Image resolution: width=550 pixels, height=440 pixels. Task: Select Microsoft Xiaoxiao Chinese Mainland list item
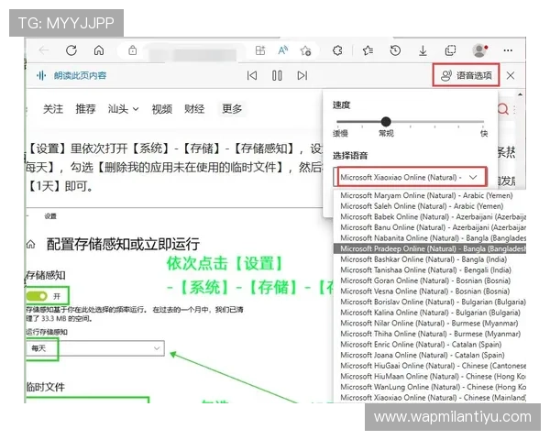[430, 398]
